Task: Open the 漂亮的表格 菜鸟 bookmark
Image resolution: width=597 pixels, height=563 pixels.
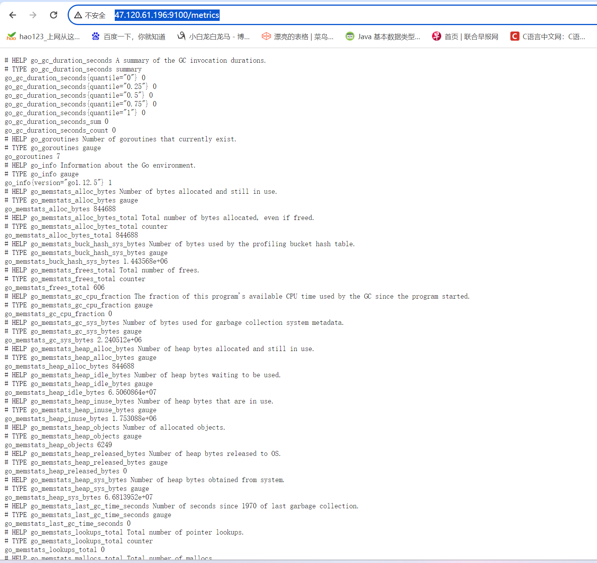Action: pyautogui.click(x=298, y=36)
